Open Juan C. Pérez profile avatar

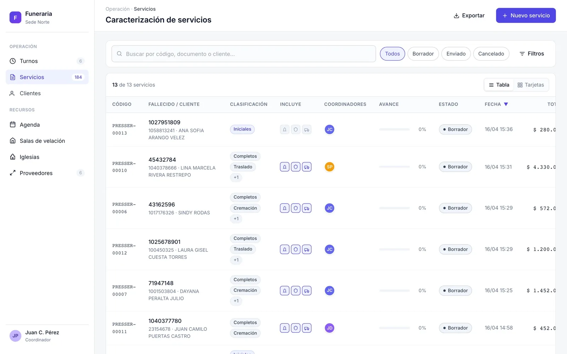tap(15, 336)
